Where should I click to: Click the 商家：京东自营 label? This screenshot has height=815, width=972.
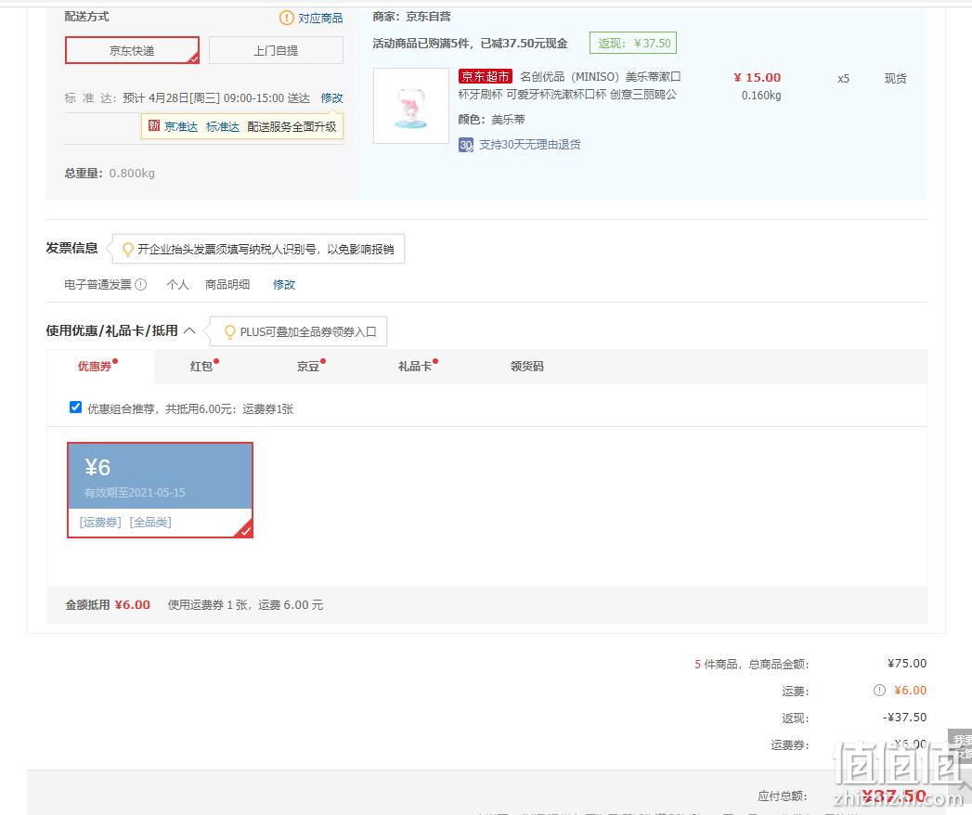pyautogui.click(x=411, y=17)
